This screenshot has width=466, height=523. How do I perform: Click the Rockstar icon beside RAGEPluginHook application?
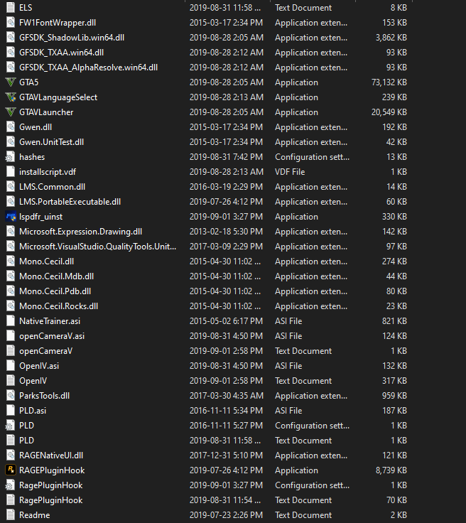coord(11,470)
